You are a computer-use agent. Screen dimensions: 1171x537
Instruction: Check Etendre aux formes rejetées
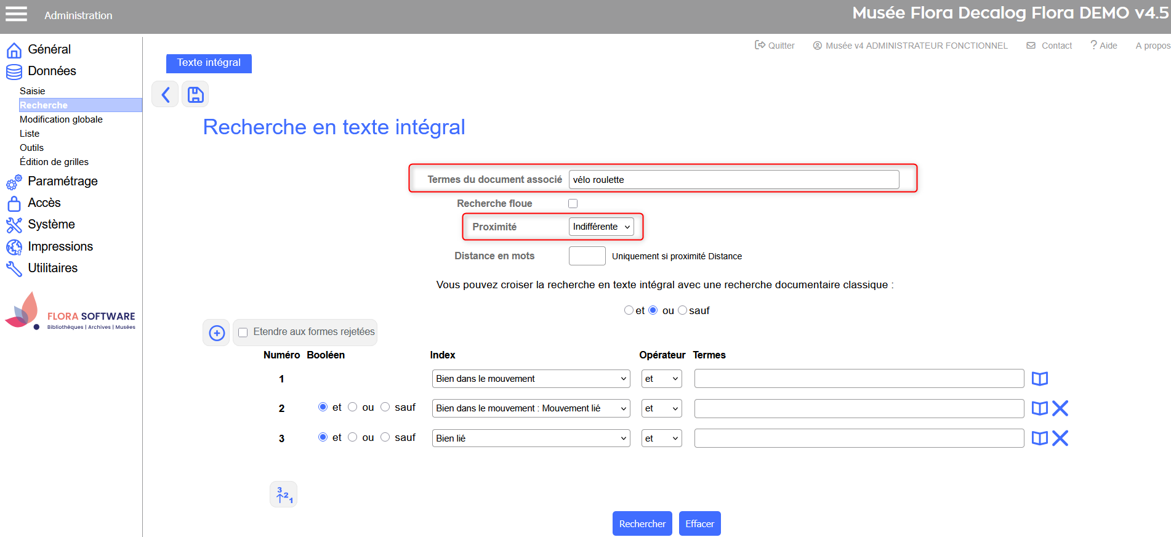[x=243, y=333]
